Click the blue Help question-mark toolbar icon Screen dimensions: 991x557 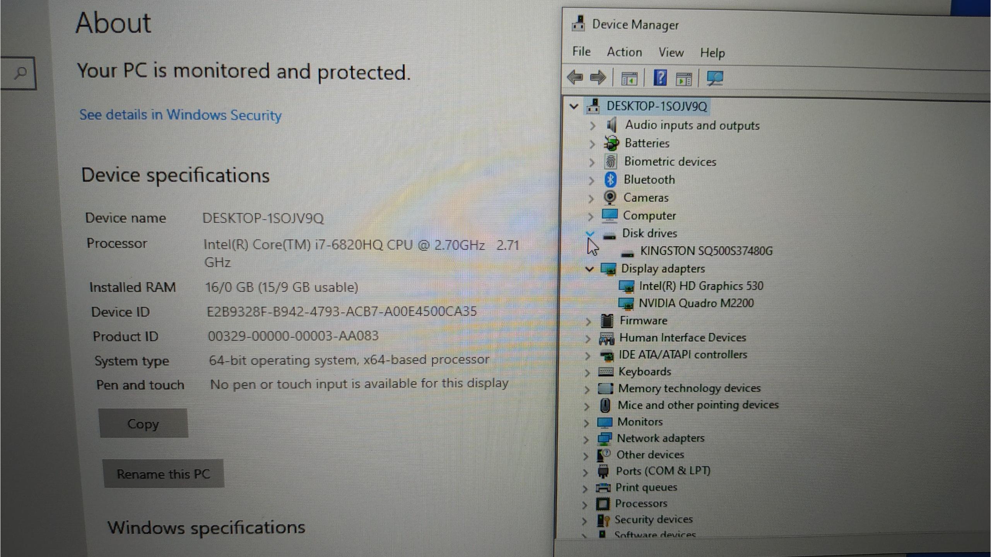point(660,78)
